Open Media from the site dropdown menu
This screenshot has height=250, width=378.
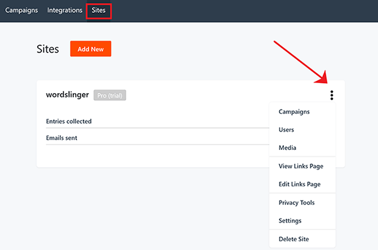(x=287, y=148)
